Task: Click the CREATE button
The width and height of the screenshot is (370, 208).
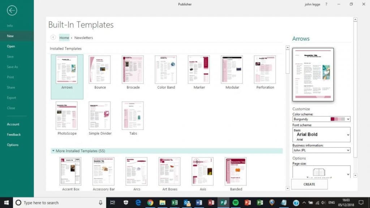Action: (x=309, y=184)
